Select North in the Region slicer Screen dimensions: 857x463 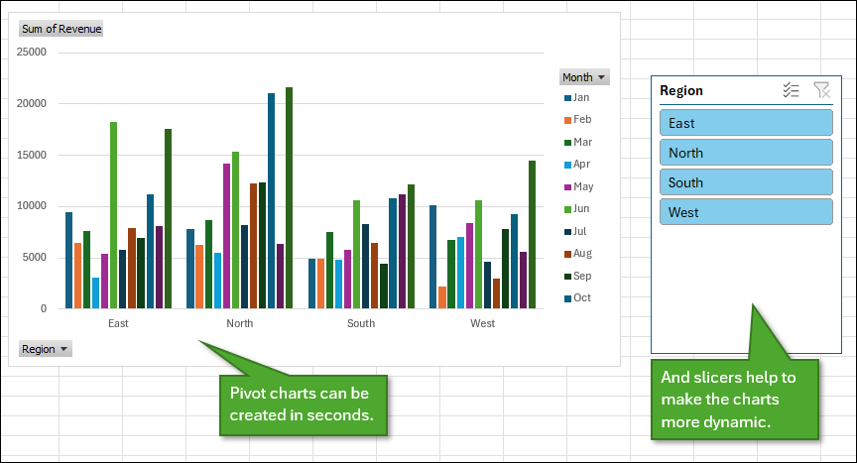pyautogui.click(x=745, y=153)
